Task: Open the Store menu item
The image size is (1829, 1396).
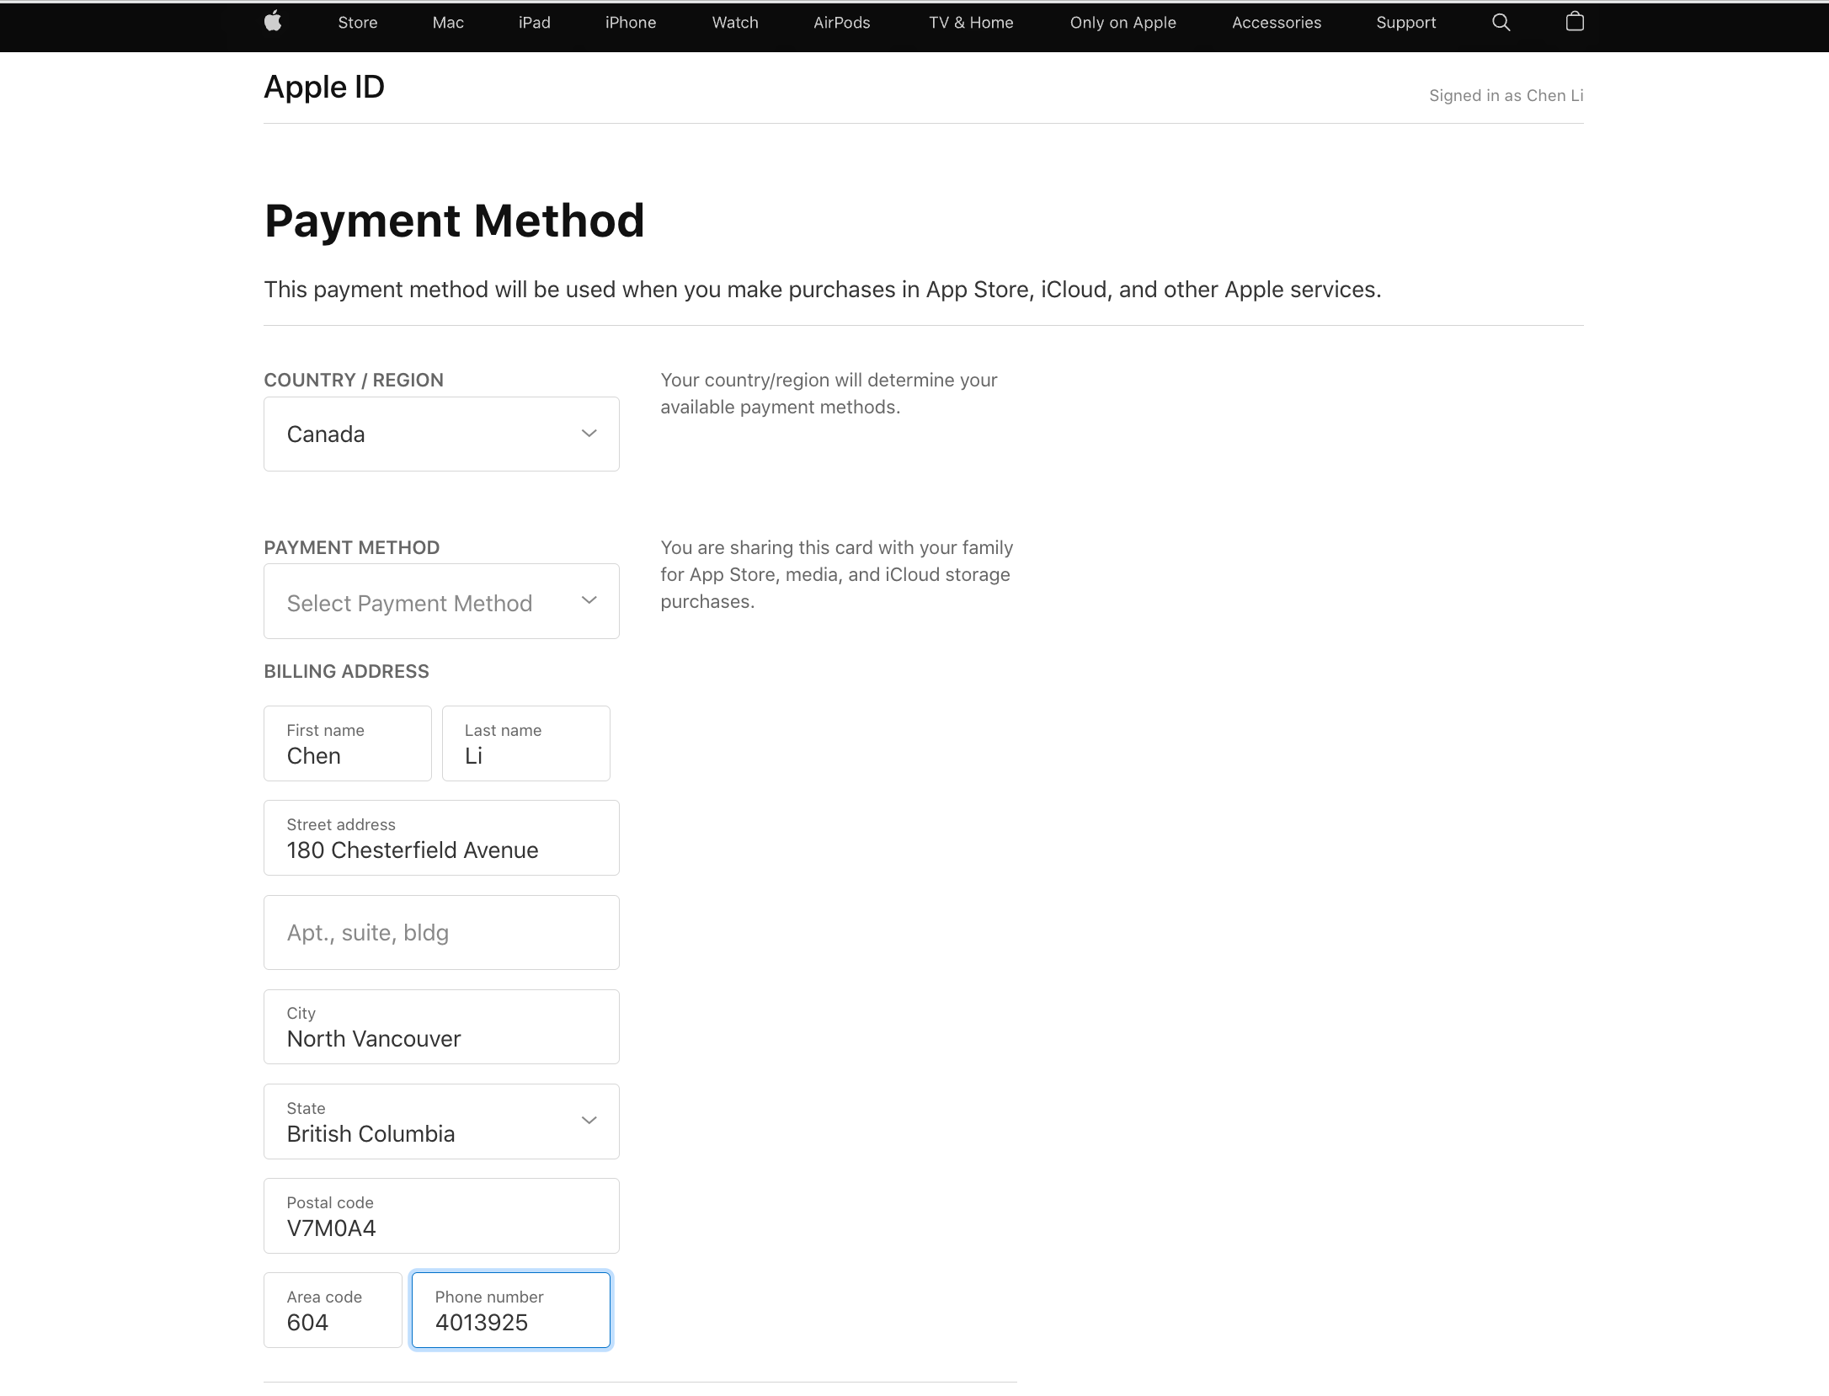Action: 357,23
